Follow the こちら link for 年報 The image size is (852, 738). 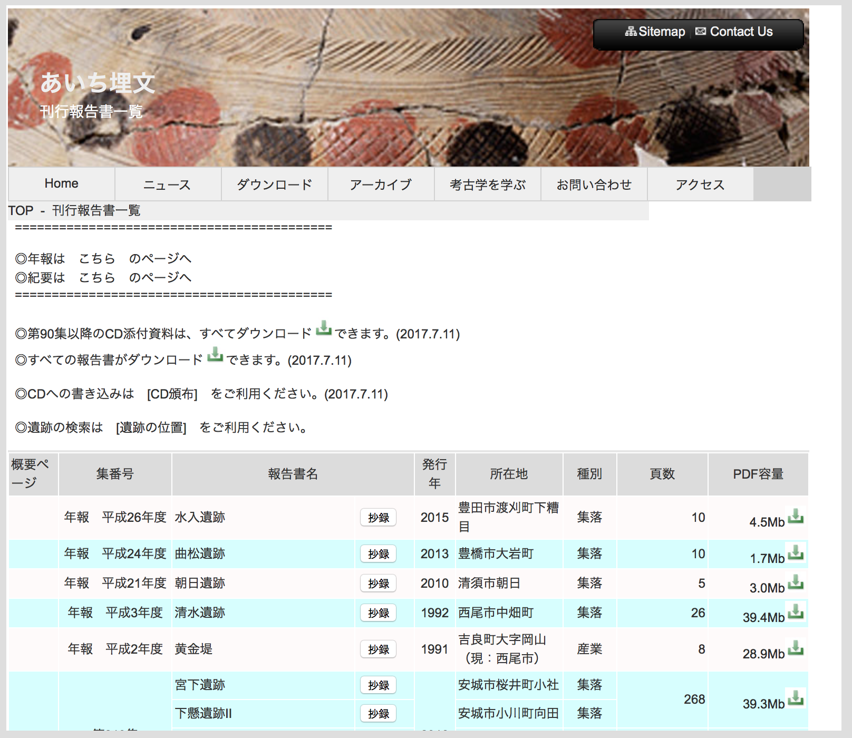[x=97, y=258]
